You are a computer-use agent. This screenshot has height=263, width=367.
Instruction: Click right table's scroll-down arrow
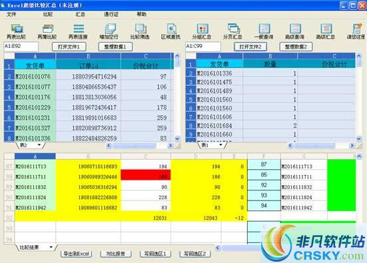(359, 138)
